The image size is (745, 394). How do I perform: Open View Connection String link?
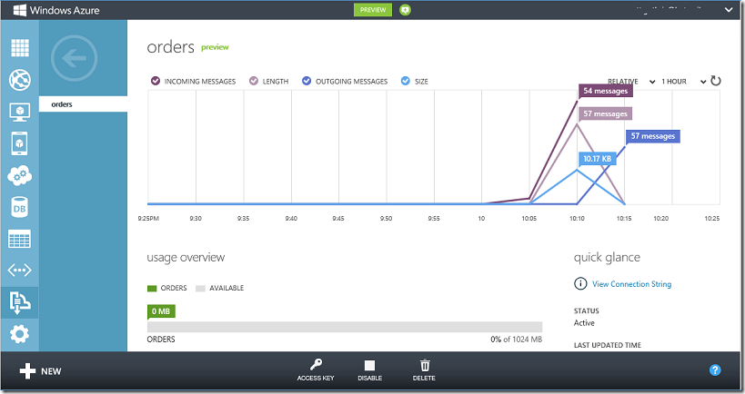631,284
